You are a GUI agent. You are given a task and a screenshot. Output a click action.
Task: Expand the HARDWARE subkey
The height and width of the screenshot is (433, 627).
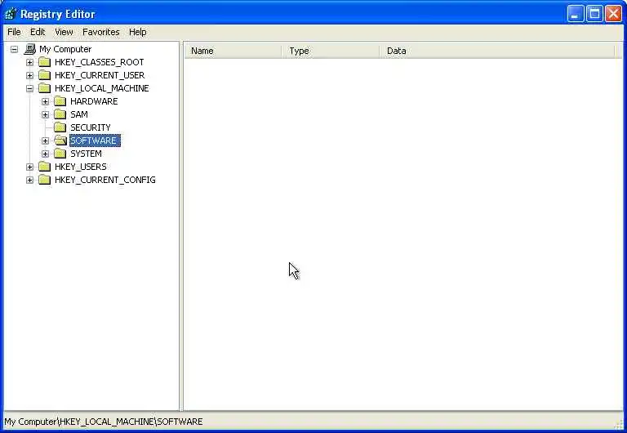tap(45, 101)
